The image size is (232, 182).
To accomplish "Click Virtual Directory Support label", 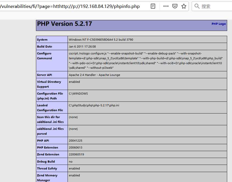I will pos(49,84).
